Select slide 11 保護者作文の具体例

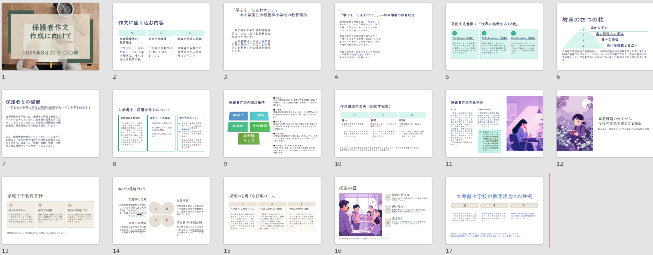pyautogui.click(x=494, y=124)
